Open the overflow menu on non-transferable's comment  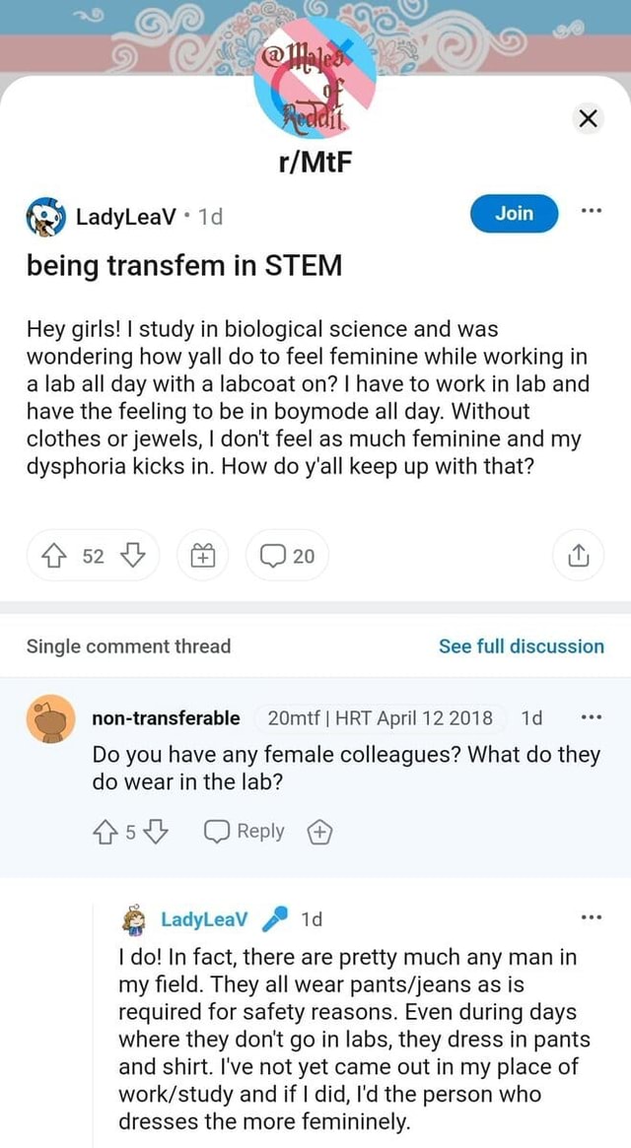point(590,718)
